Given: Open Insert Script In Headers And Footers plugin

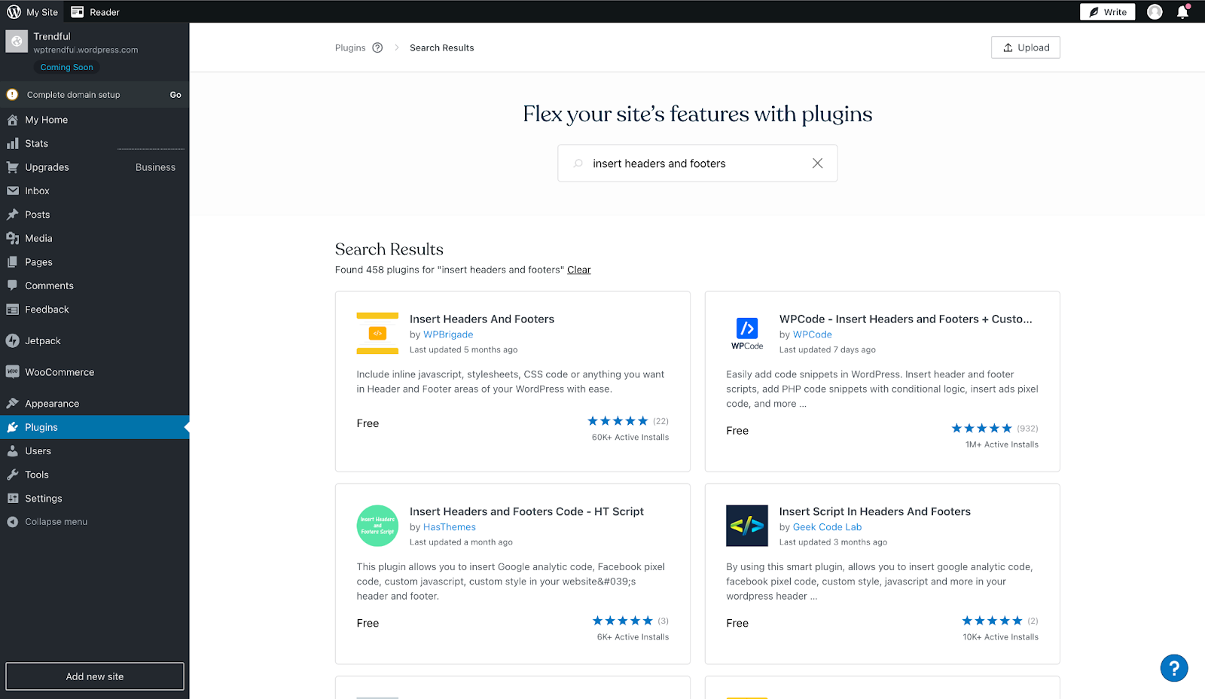Looking at the screenshot, I should pos(875,511).
